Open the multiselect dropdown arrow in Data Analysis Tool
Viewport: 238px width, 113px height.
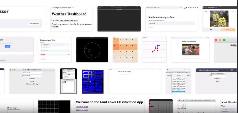click(69, 55)
